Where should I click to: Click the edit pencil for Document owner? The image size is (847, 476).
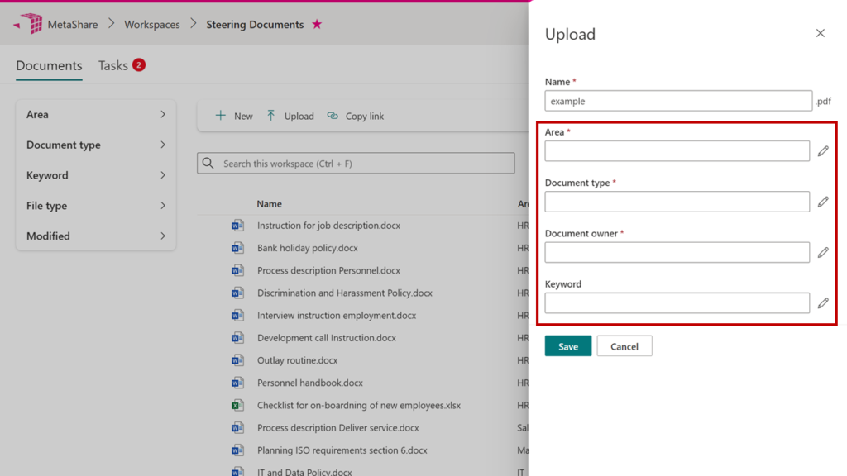[x=823, y=252]
